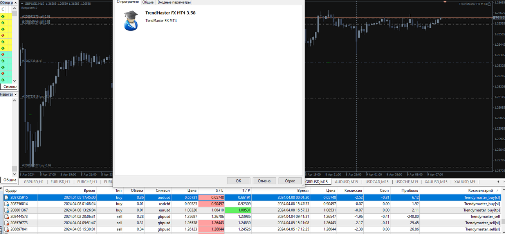Click the TrendMaster FX expert advisor graduate icon
This screenshot has height=234, width=505.
pyautogui.click(x=131, y=21)
